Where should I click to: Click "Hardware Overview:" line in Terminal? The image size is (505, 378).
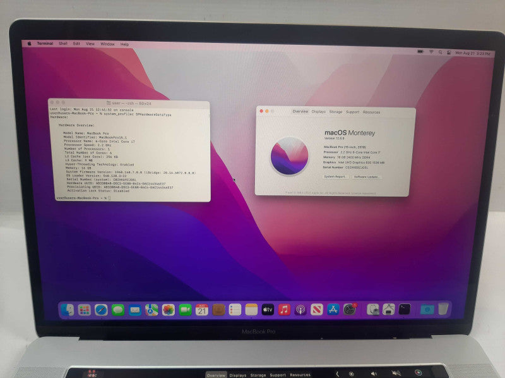point(76,125)
